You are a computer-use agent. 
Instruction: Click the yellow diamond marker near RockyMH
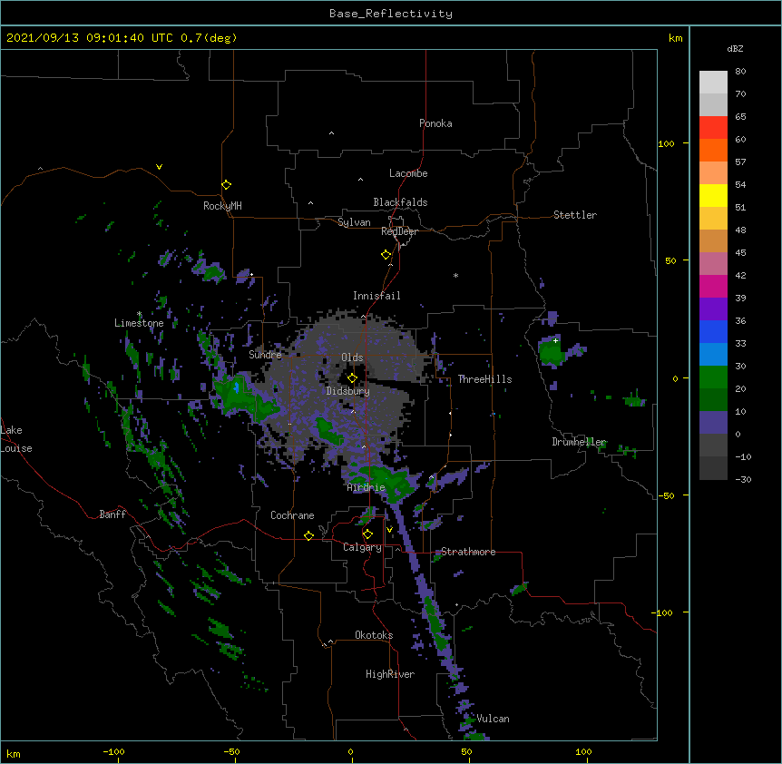pos(227,185)
